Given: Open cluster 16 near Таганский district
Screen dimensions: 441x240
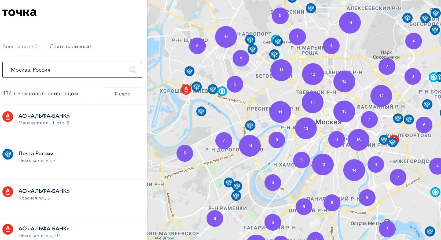Looking at the screenshot, I should pos(358,140).
